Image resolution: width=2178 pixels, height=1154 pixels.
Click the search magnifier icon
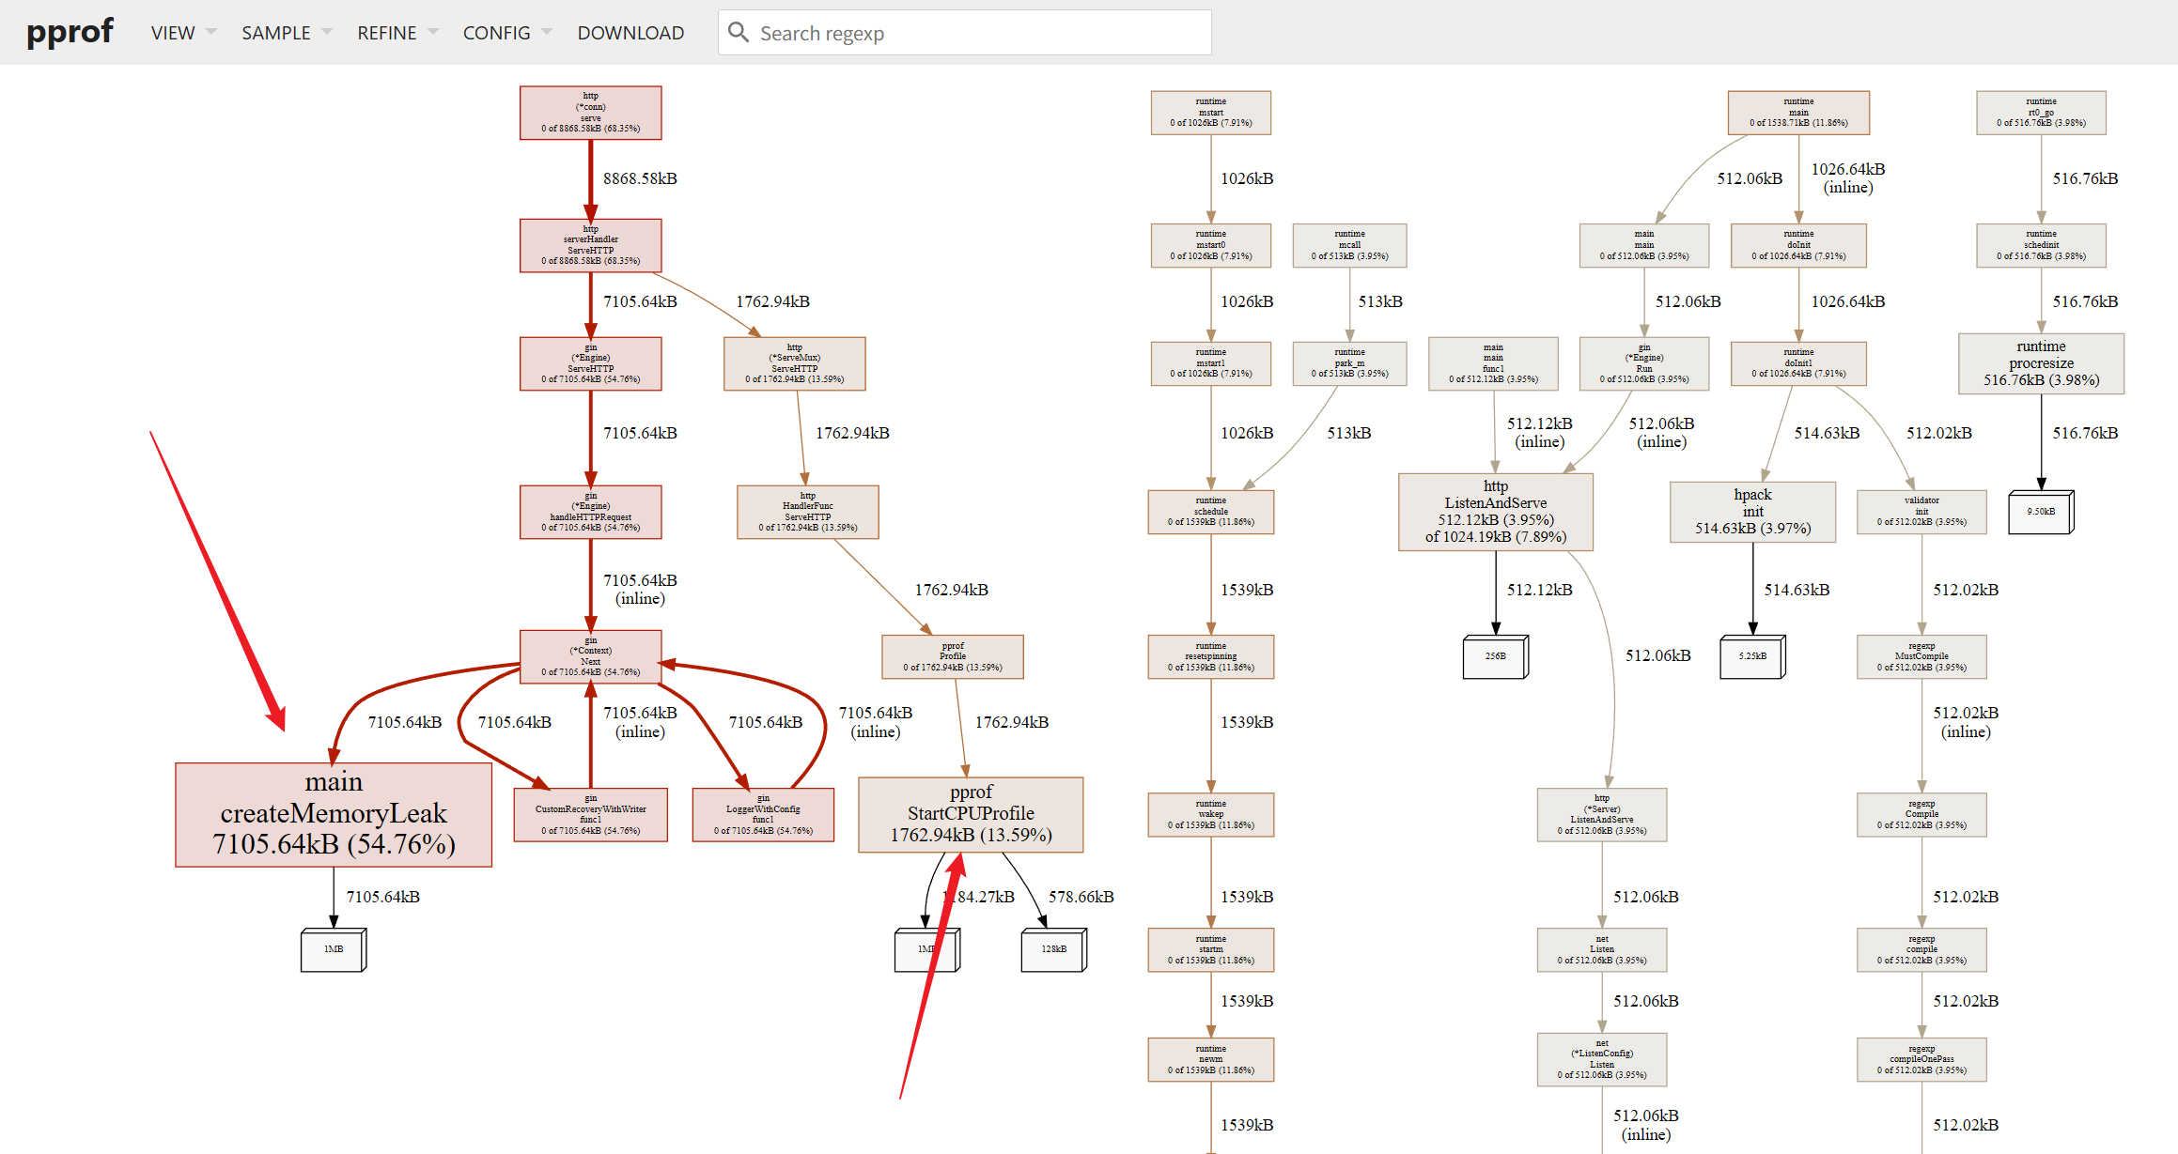pyautogui.click(x=739, y=33)
